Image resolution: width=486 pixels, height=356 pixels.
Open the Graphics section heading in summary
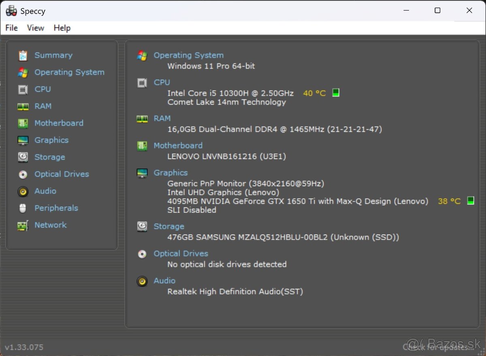[x=171, y=173]
